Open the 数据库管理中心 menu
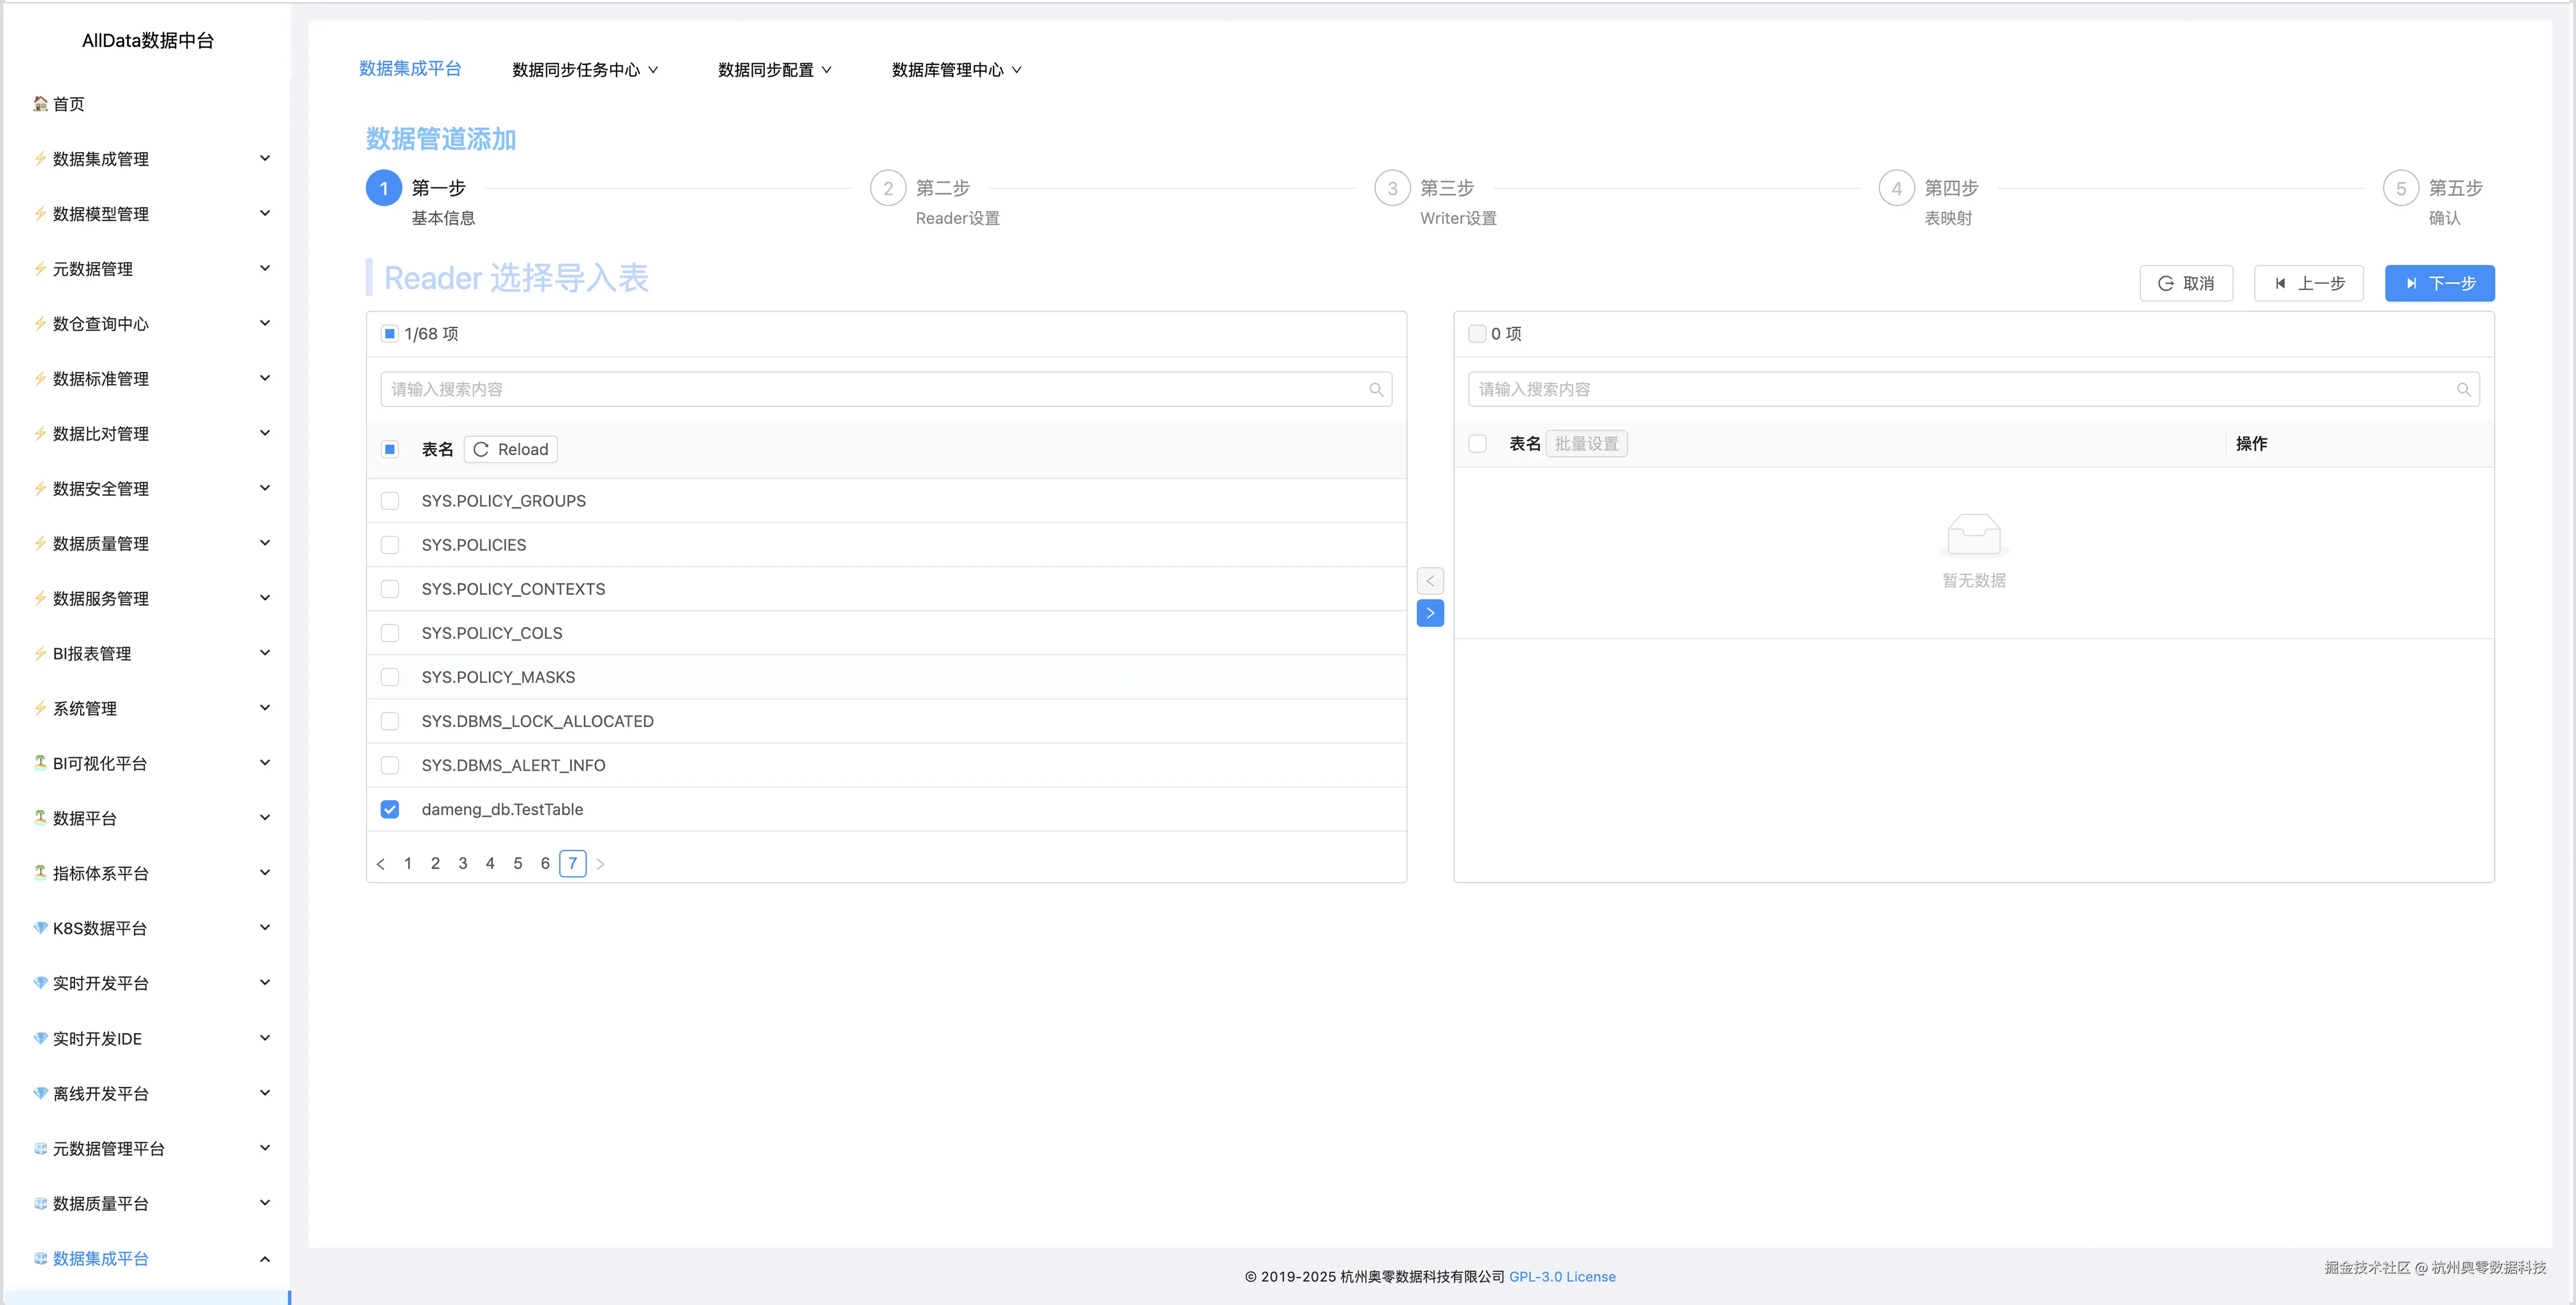The width and height of the screenshot is (2576, 1305). click(955, 69)
